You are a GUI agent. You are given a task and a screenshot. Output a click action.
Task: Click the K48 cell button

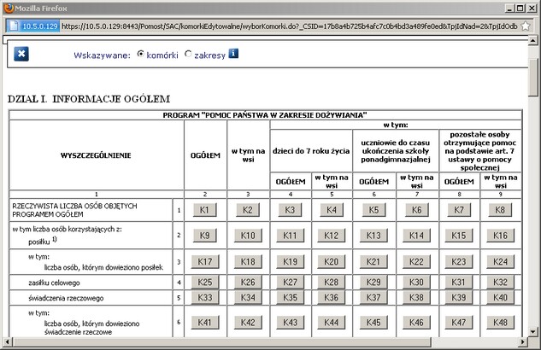pyautogui.click(x=500, y=322)
